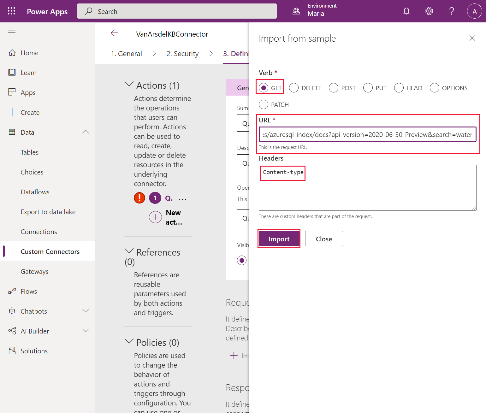486x413 pixels.
Task: Open the action ellipsis menu
Action: (182, 199)
